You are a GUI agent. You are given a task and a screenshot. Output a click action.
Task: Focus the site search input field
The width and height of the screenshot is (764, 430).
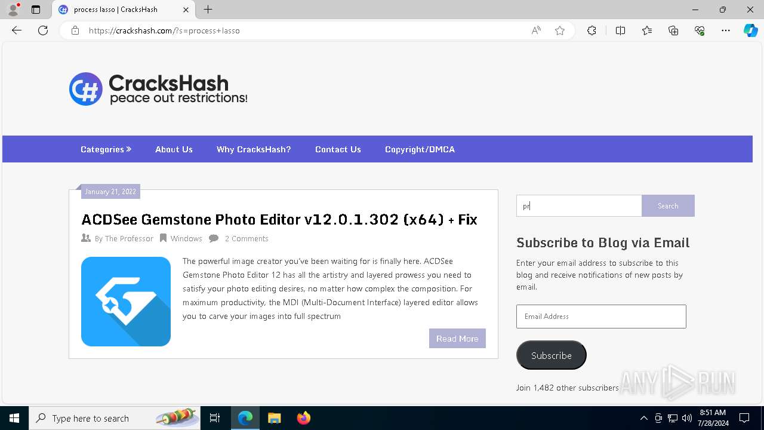coord(579,205)
